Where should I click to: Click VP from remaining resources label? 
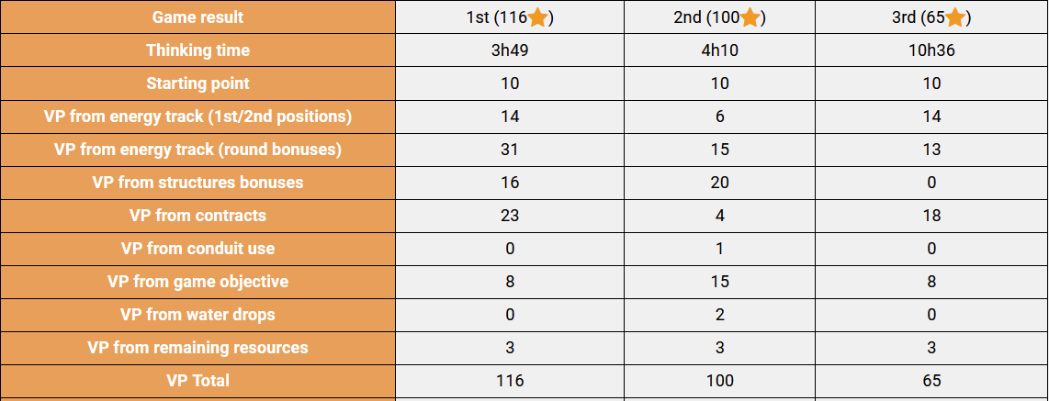click(198, 348)
